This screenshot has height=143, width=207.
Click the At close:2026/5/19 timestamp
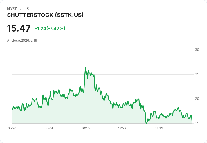(22, 41)
